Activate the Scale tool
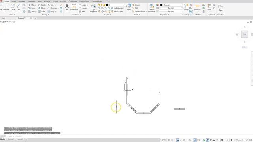The image size is (253, 142). click(x=42, y=11)
